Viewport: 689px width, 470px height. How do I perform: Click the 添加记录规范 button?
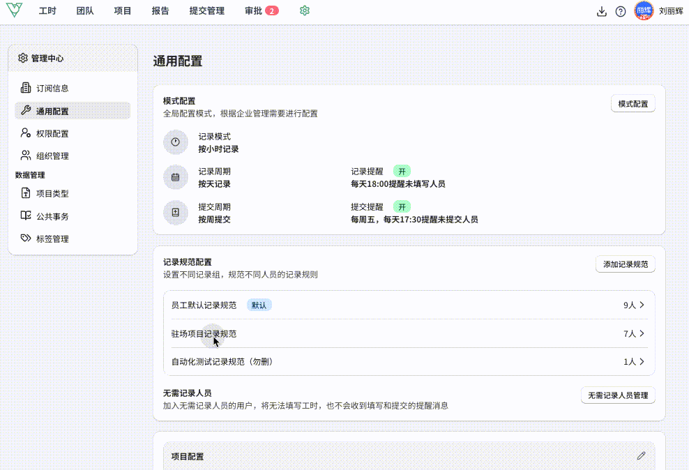(625, 264)
